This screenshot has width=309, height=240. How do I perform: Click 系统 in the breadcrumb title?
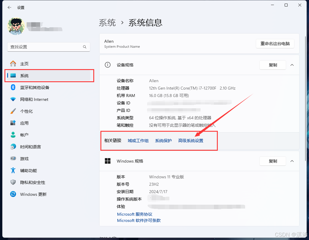point(107,23)
